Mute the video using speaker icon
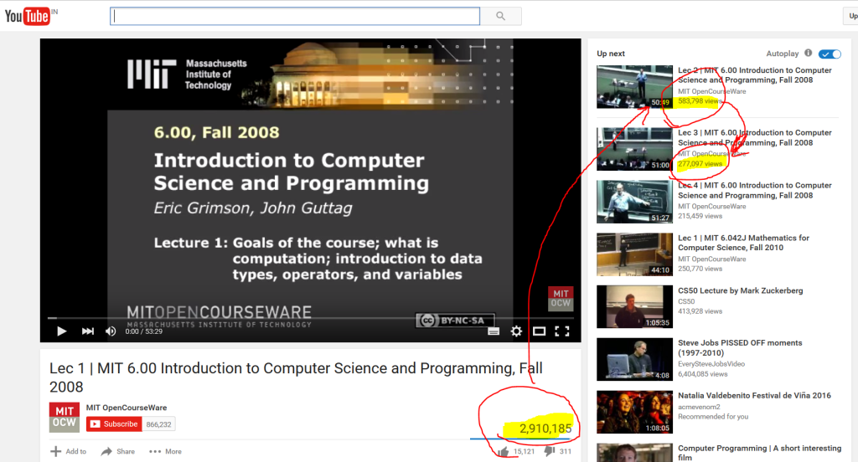 pyautogui.click(x=111, y=331)
